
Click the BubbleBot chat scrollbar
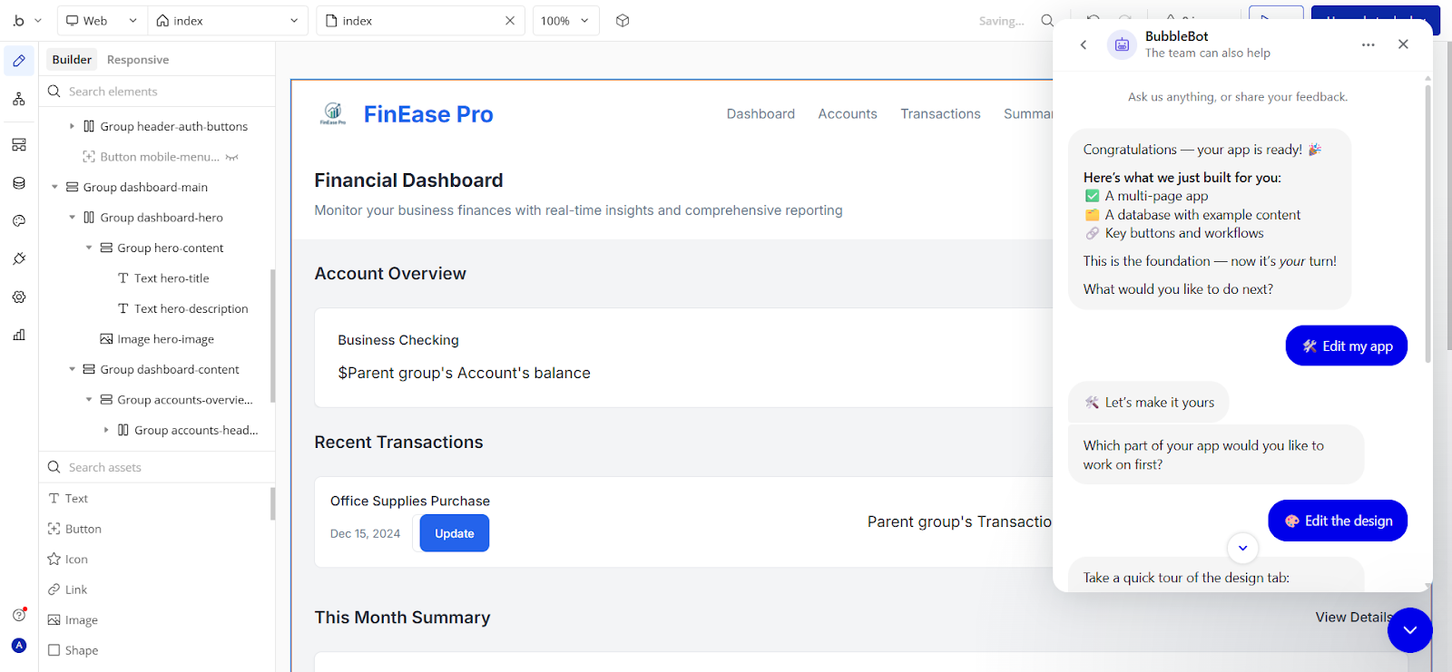click(1427, 223)
